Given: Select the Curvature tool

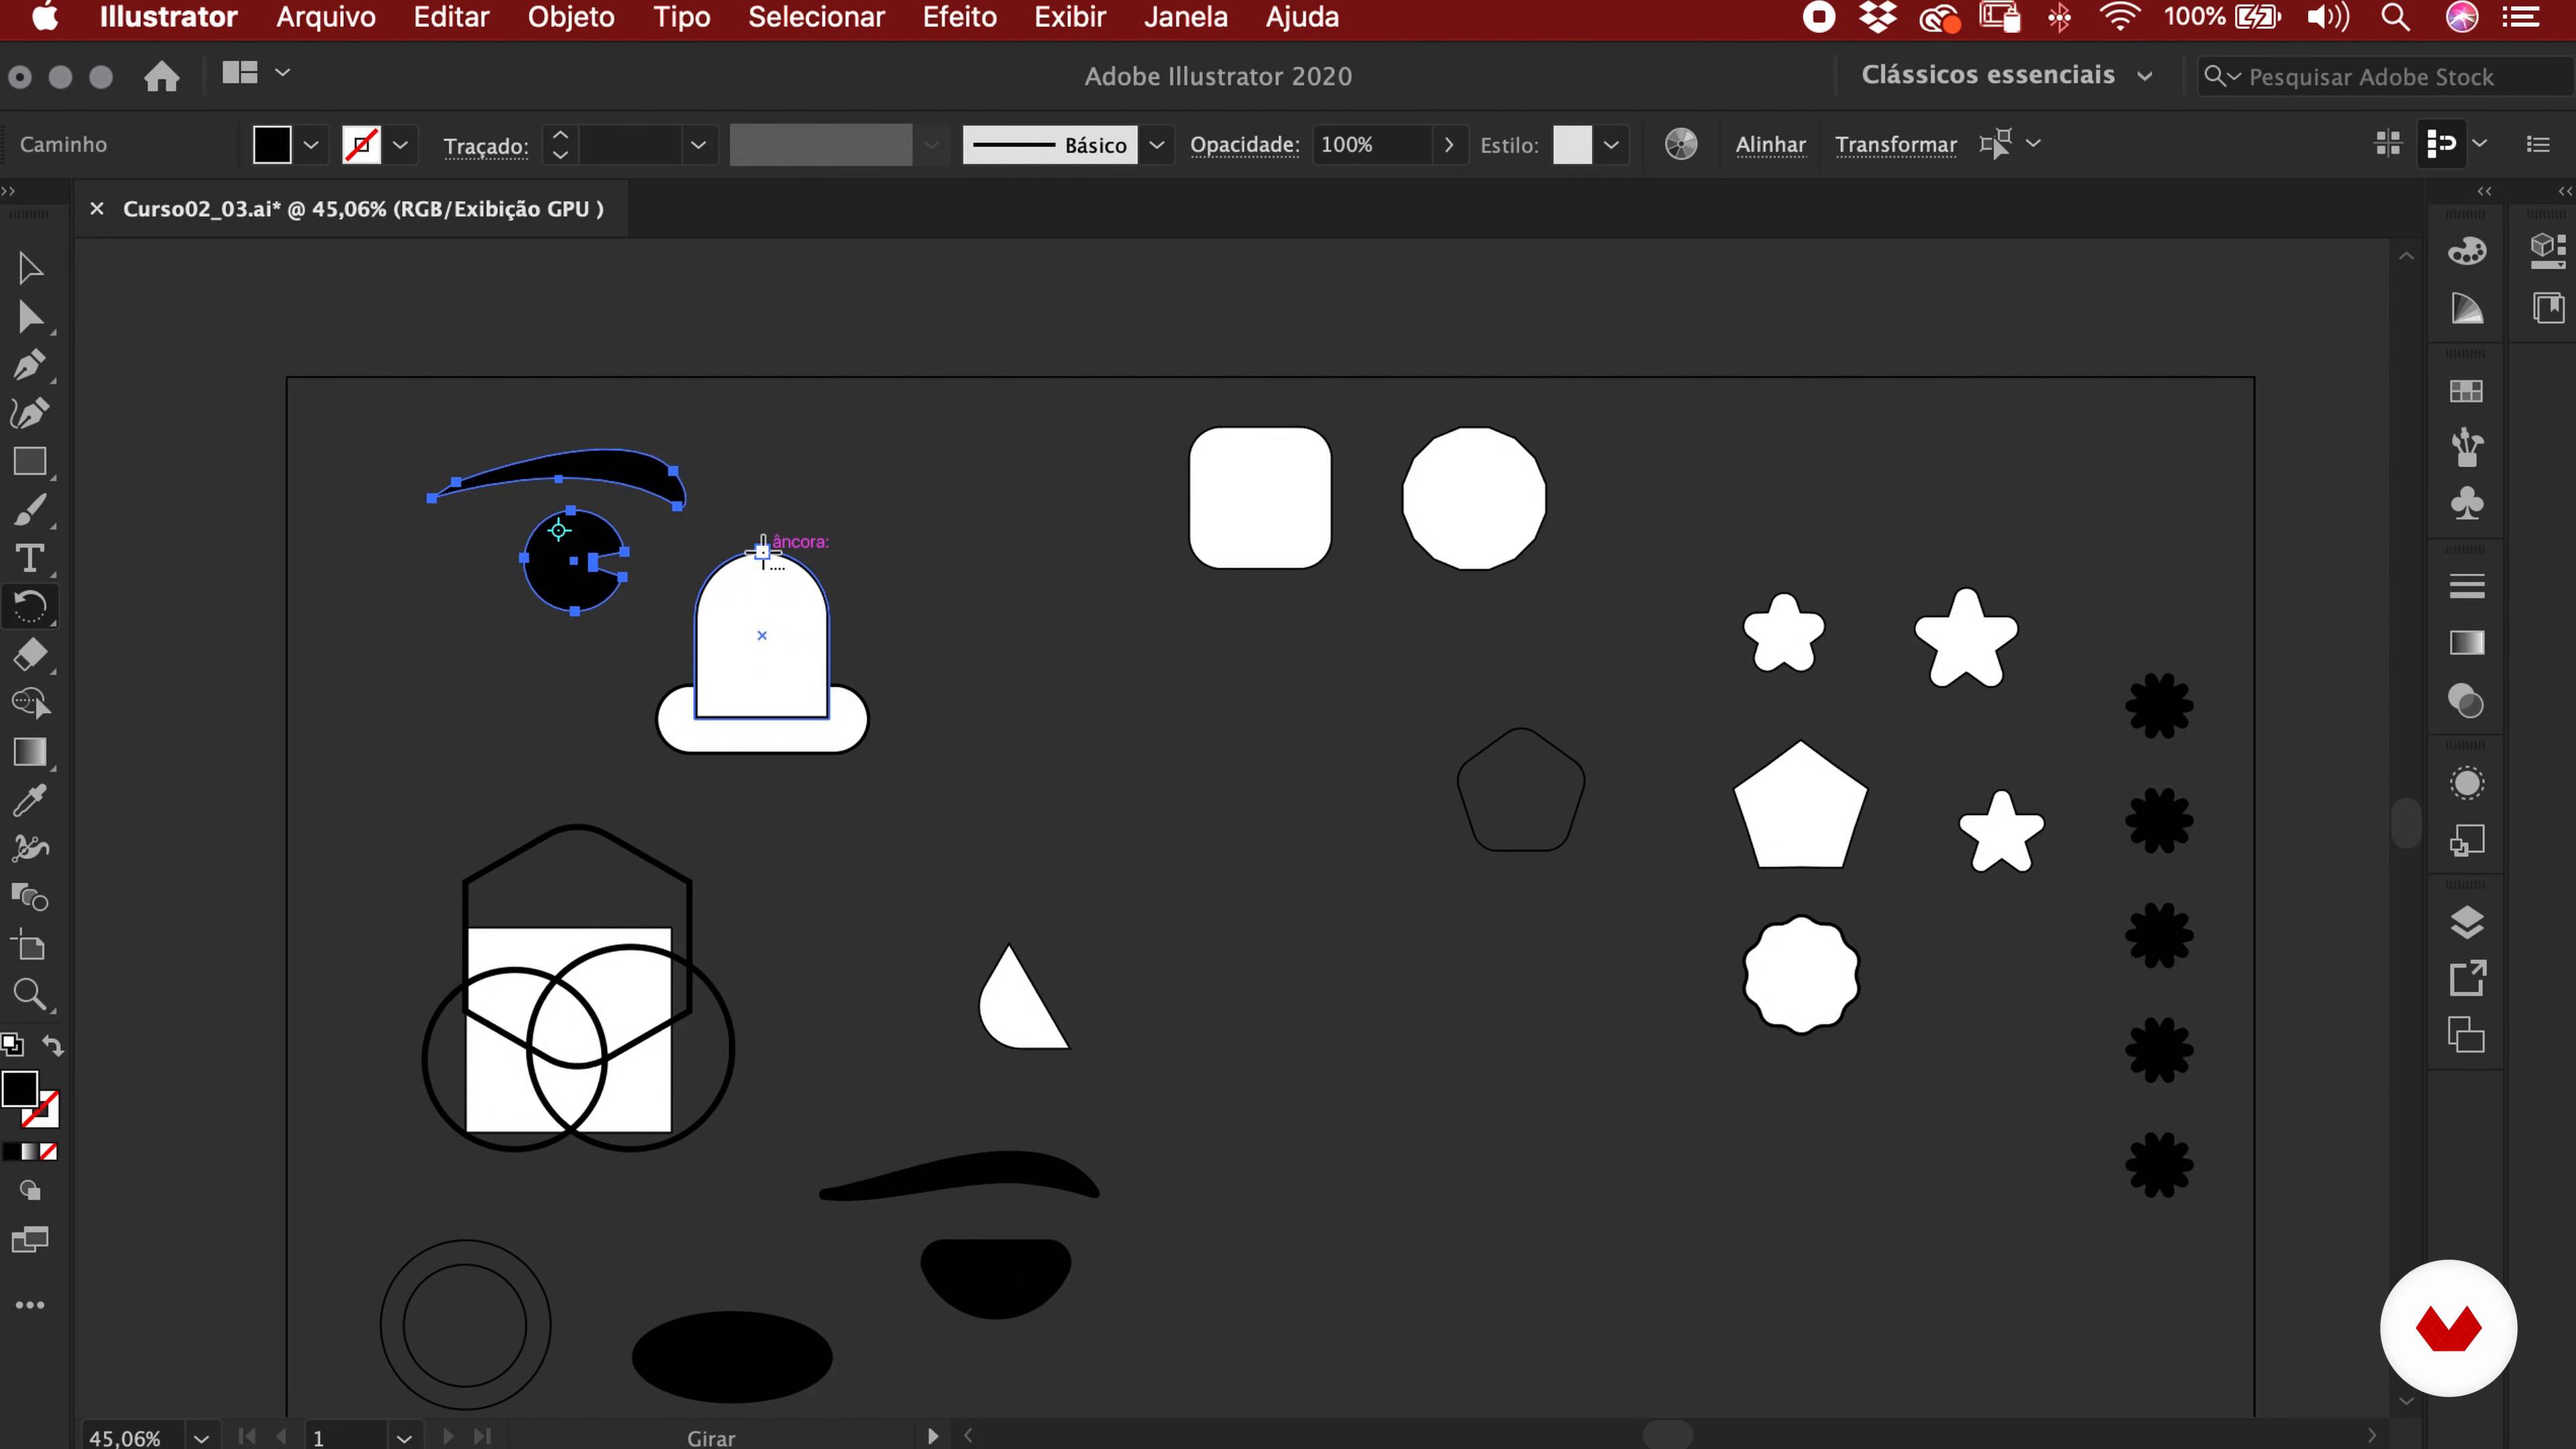Looking at the screenshot, I should pyautogui.click(x=29, y=413).
